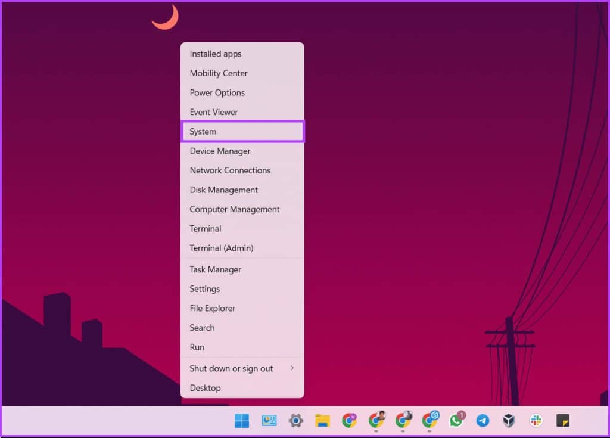The height and width of the screenshot is (438, 610).
Task: Launch Task Manager from the menu
Action: 242,269
